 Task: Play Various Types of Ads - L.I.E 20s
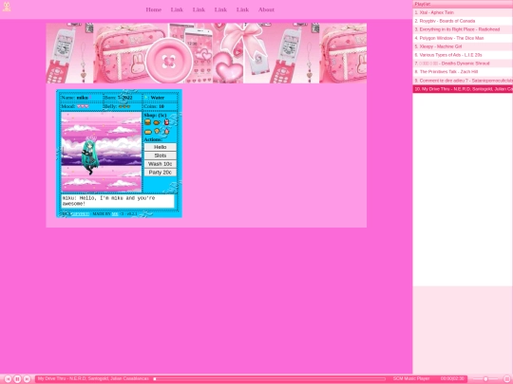463,55
